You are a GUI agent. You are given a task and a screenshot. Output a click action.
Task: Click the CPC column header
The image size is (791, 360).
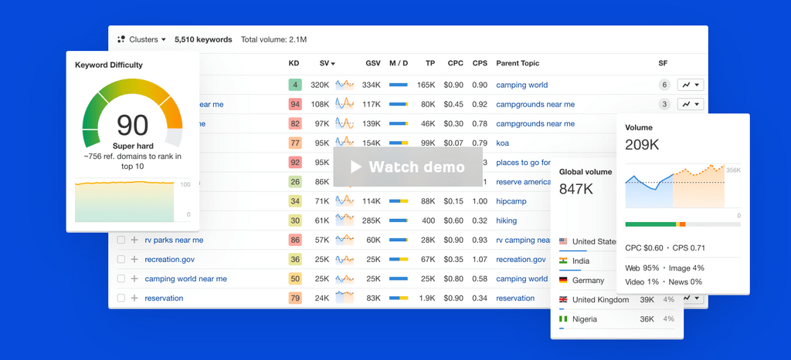click(x=456, y=63)
